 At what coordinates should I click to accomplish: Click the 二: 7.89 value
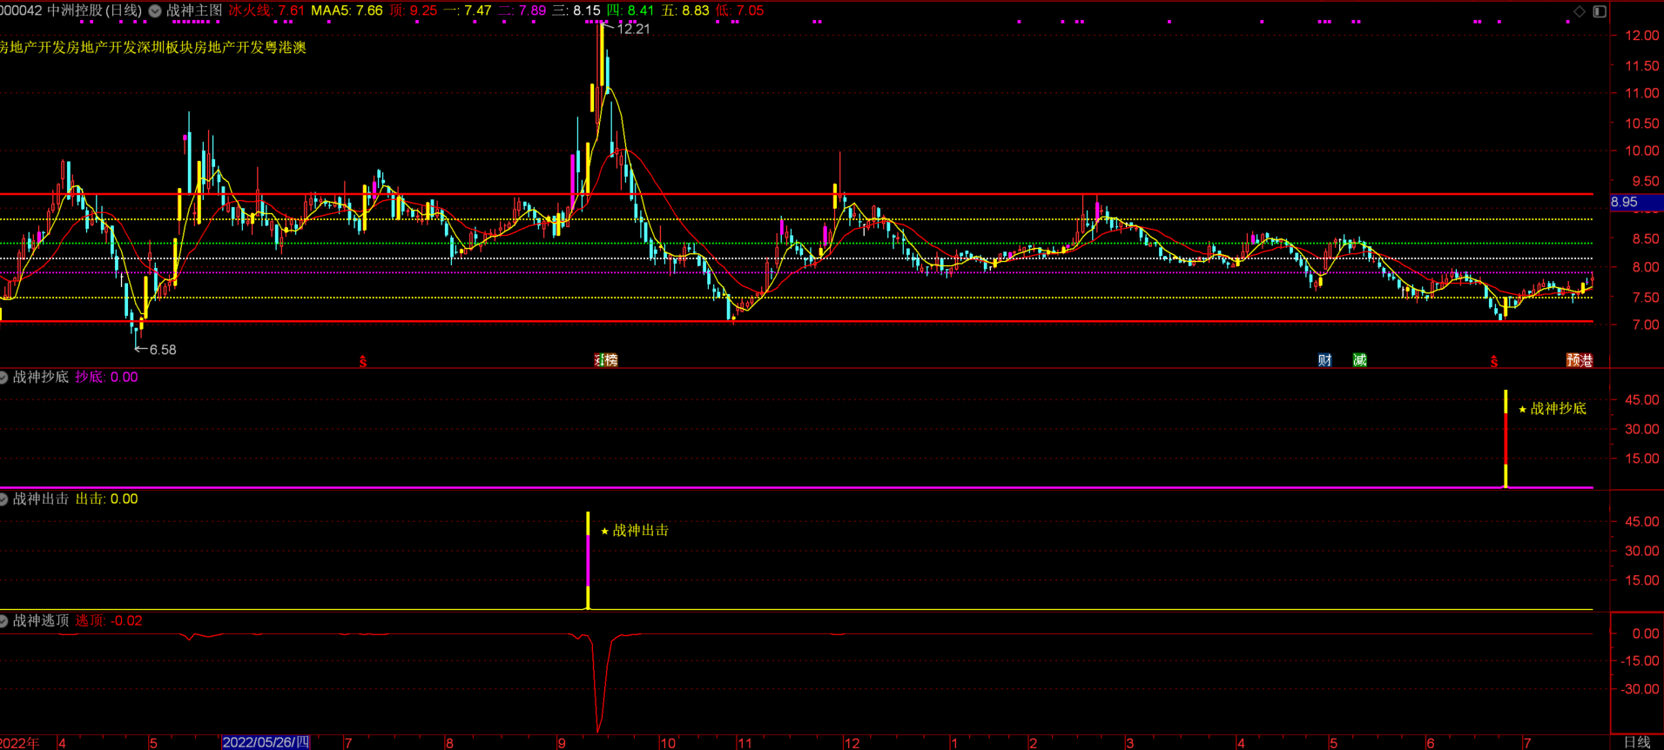pos(522,10)
